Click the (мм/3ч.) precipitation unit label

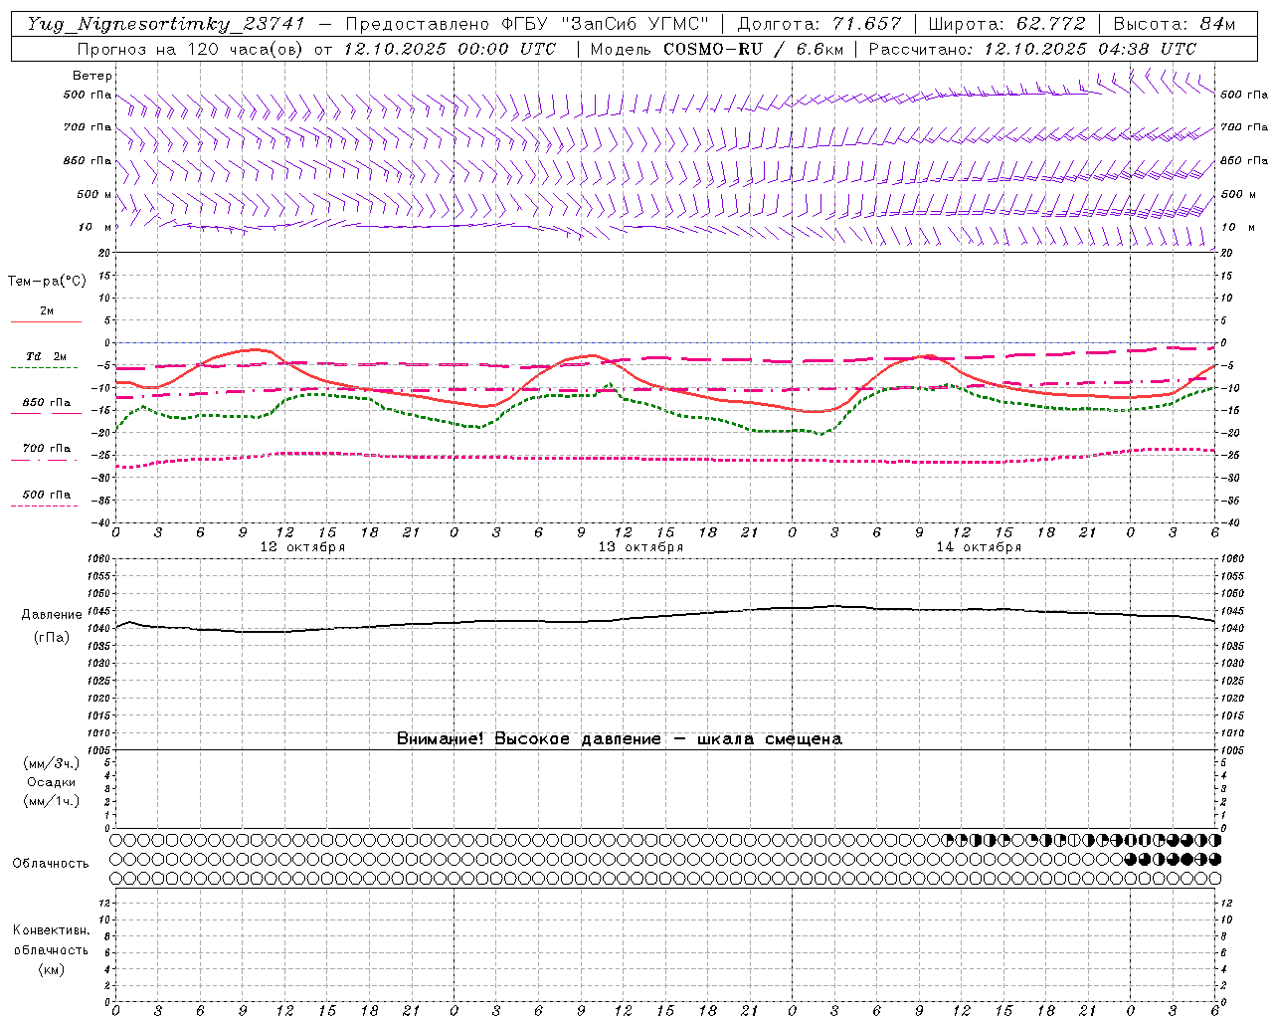pos(52,763)
